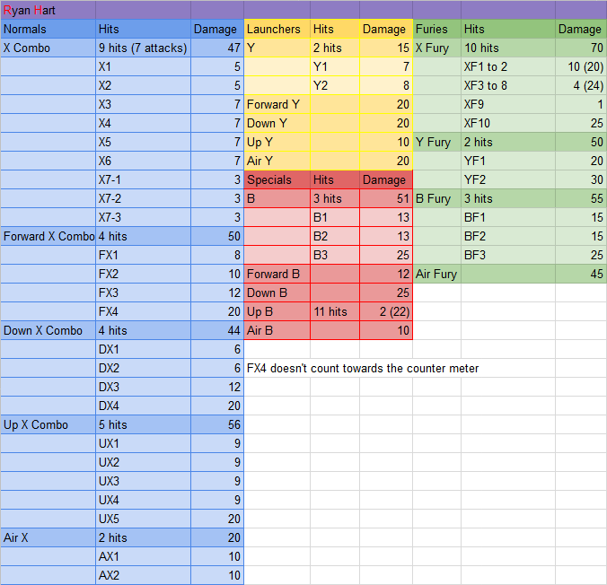Select the Air Fury cell
Viewport: 607px width, 585px height.
pos(436,274)
